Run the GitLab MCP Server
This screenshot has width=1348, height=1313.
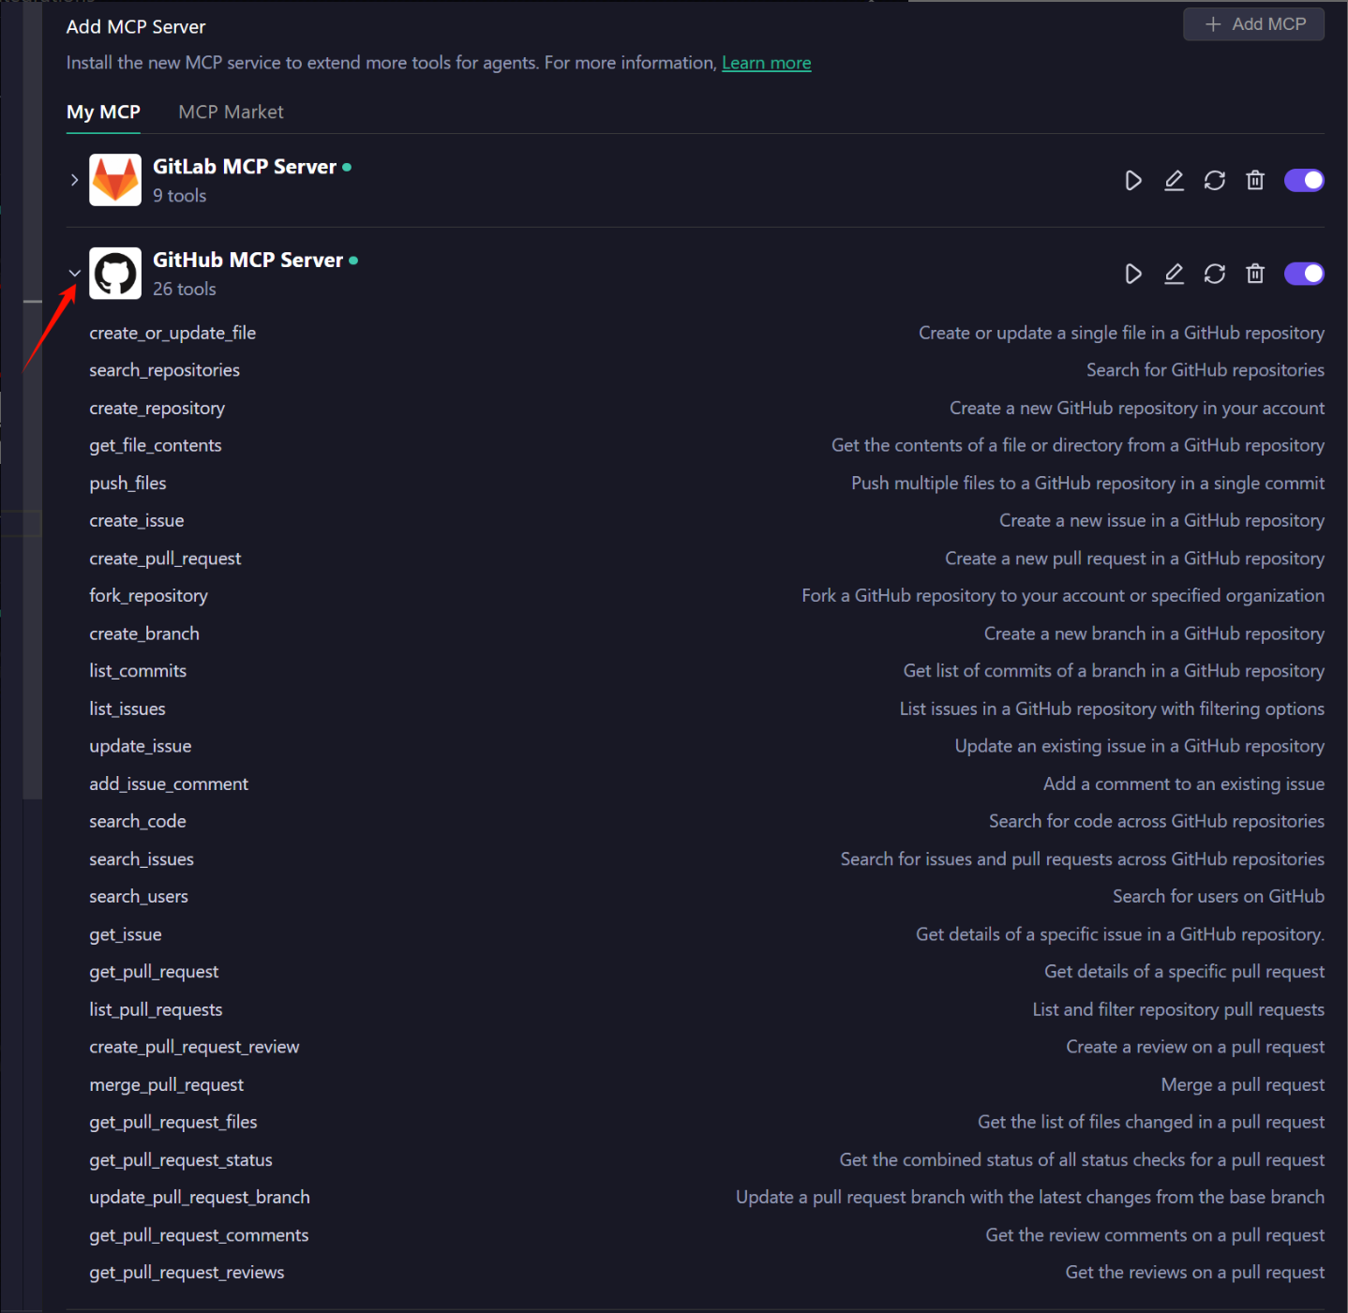pos(1132,181)
